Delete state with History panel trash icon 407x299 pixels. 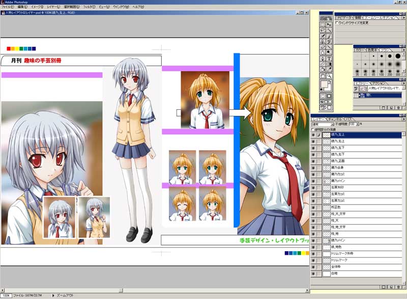pos(398,108)
